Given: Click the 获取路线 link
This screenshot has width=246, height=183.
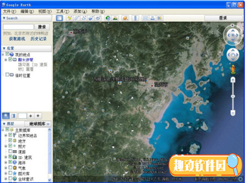Looking at the screenshot, I should [x=17, y=39].
